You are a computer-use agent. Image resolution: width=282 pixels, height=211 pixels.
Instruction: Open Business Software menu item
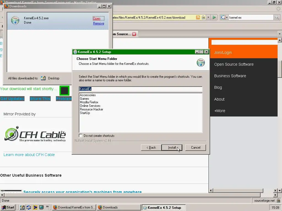click(x=230, y=76)
